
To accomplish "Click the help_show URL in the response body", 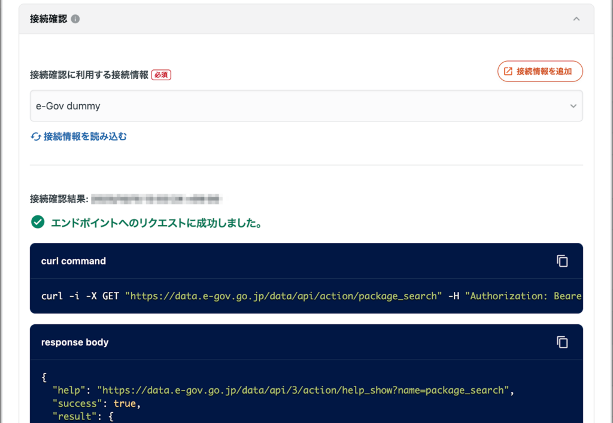I will point(303,390).
